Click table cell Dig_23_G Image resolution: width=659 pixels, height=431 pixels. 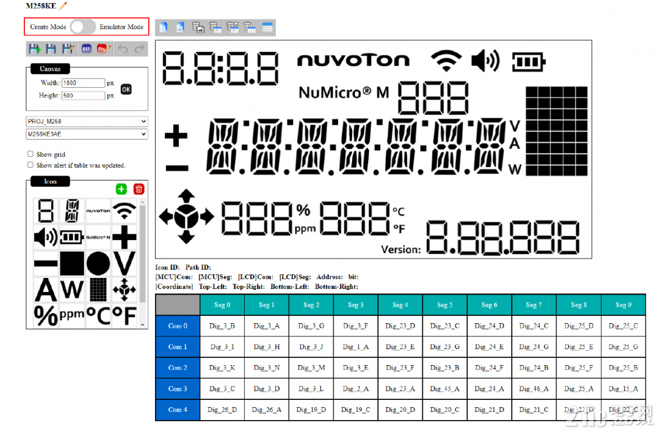445,346
